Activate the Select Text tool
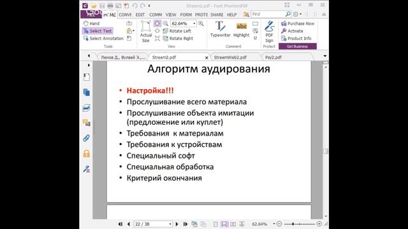The height and width of the screenshot is (229, 408). (98, 31)
